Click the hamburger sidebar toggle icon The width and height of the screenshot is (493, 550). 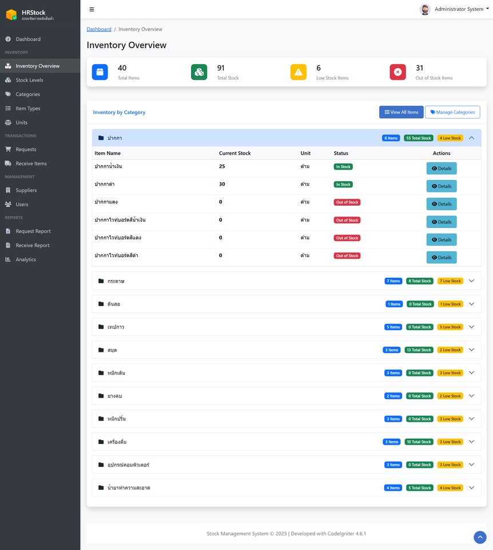92,10
